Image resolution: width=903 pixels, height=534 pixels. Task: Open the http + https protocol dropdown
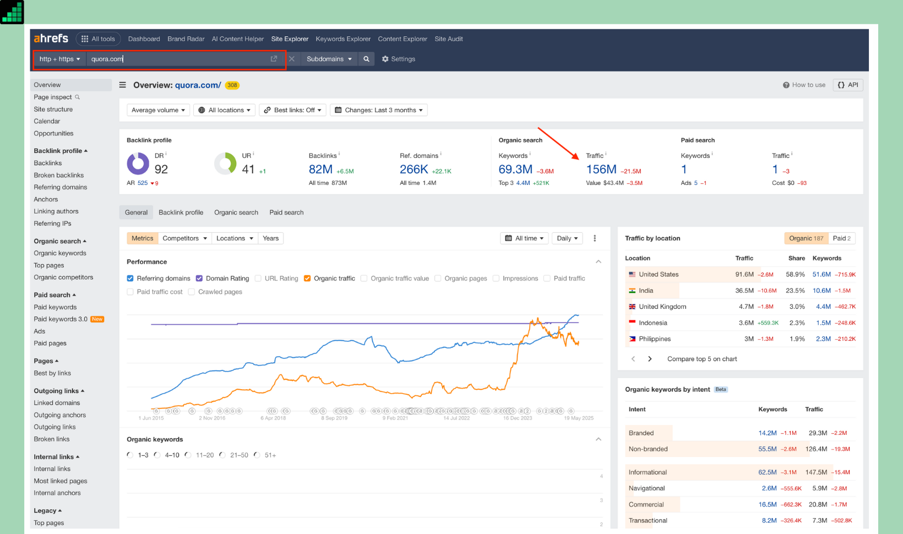(x=60, y=59)
